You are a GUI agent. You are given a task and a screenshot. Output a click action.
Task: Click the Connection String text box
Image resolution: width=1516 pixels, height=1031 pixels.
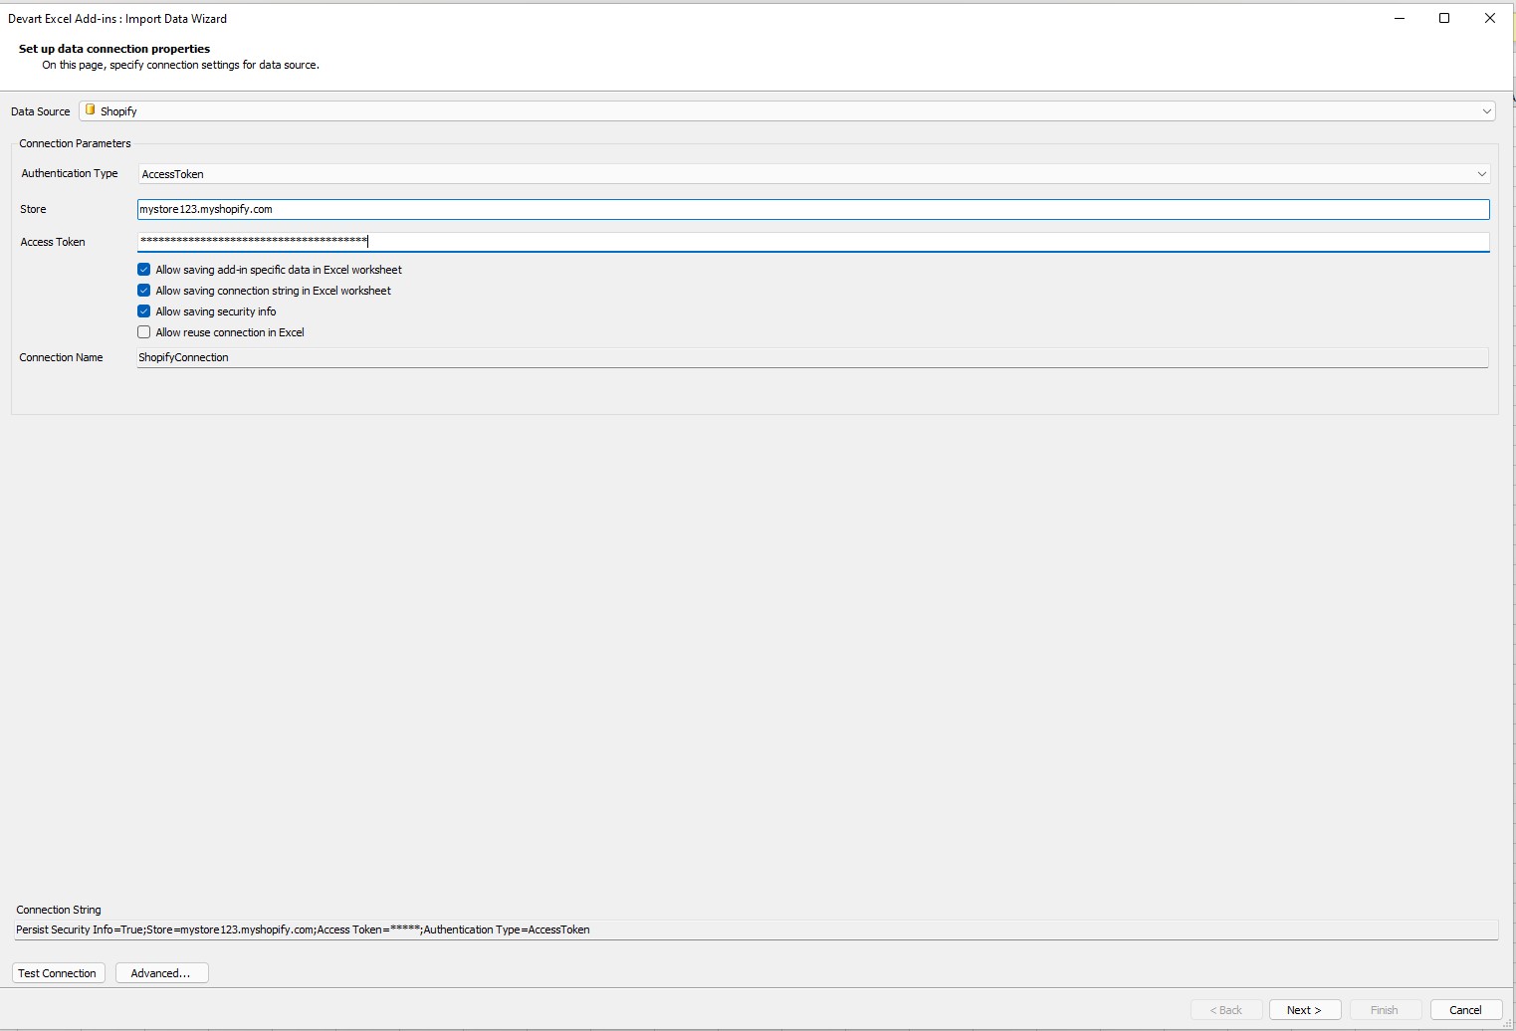click(x=757, y=929)
